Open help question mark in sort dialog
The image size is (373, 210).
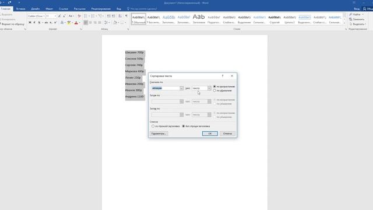tap(223, 76)
